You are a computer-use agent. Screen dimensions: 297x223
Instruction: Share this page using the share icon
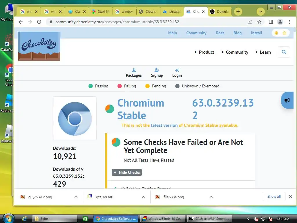(x=250, y=22)
